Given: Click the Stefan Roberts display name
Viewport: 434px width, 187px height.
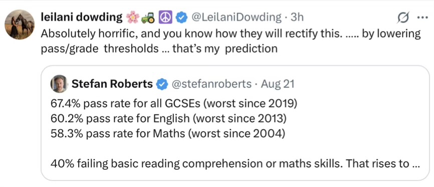Looking at the screenshot, I should click(x=112, y=84).
